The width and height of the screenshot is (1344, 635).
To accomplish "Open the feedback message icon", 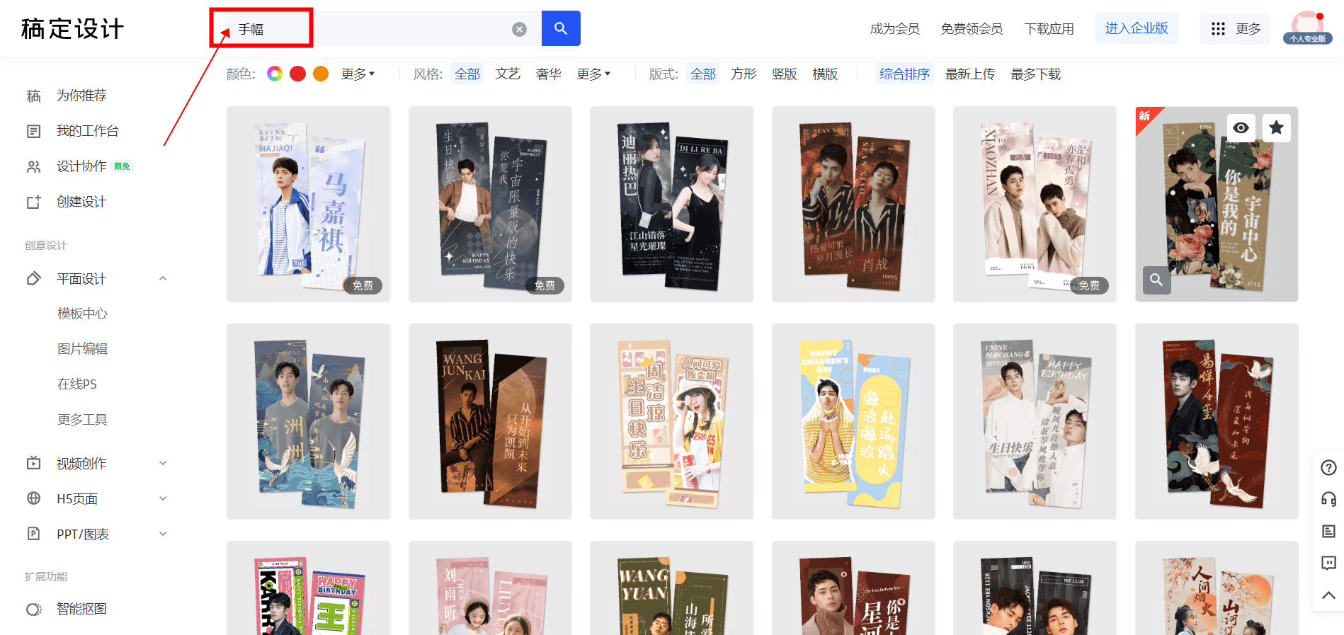I will (1328, 564).
